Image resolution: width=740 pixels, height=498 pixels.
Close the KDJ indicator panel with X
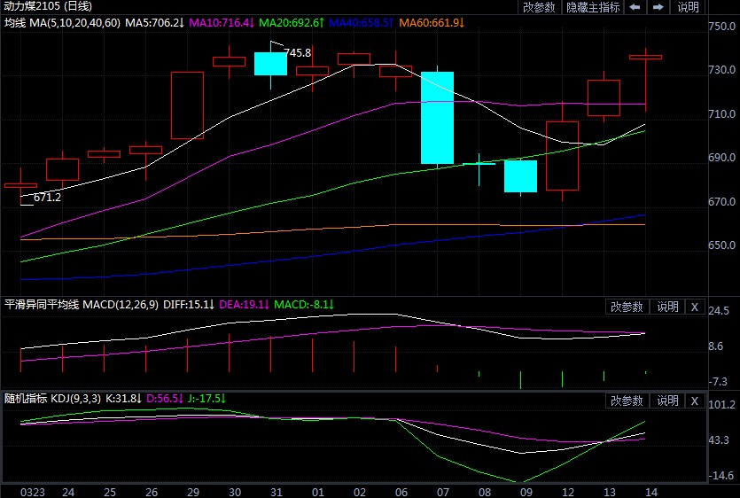[694, 401]
